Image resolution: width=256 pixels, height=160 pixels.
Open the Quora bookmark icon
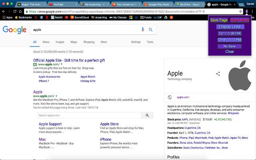36,17
